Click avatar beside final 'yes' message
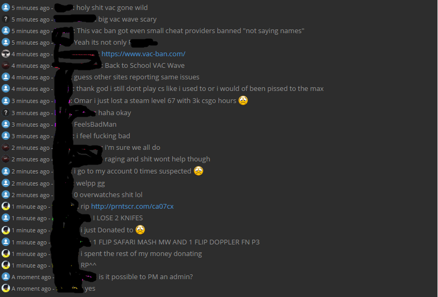Viewport: 438px width, 297px height. pos(6,288)
